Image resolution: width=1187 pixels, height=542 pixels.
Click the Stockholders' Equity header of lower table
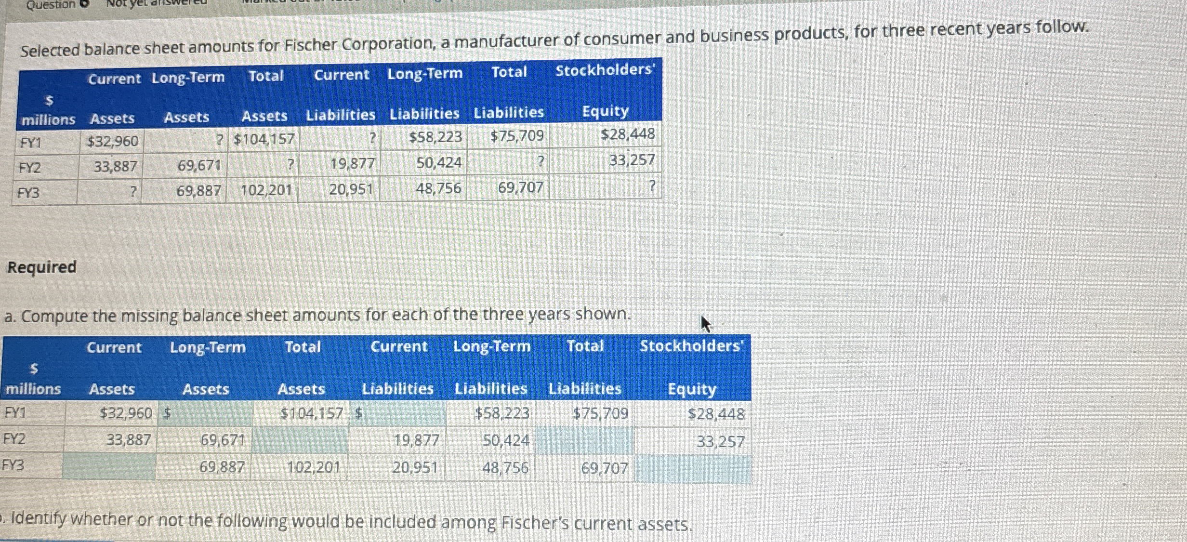pyautogui.click(x=692, y=366)
